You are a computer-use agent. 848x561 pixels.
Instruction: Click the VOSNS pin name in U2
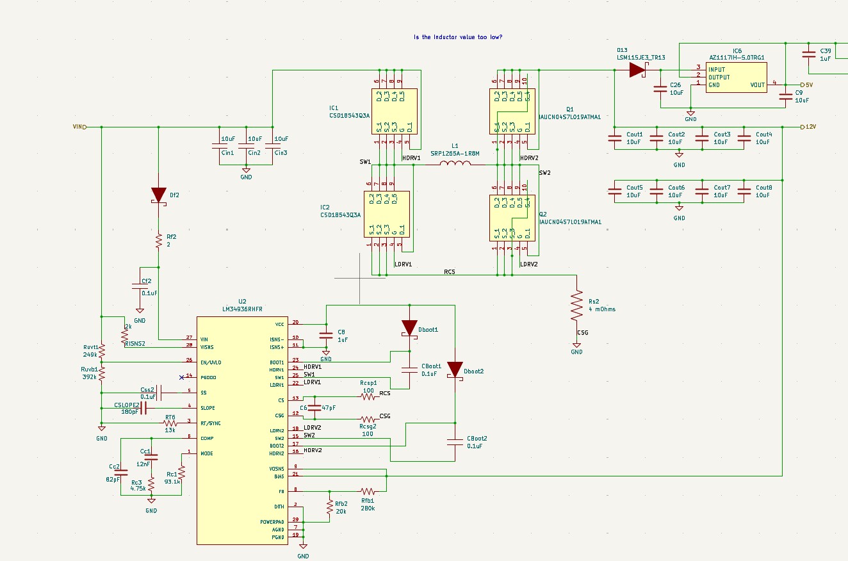[x=277, y=468]
